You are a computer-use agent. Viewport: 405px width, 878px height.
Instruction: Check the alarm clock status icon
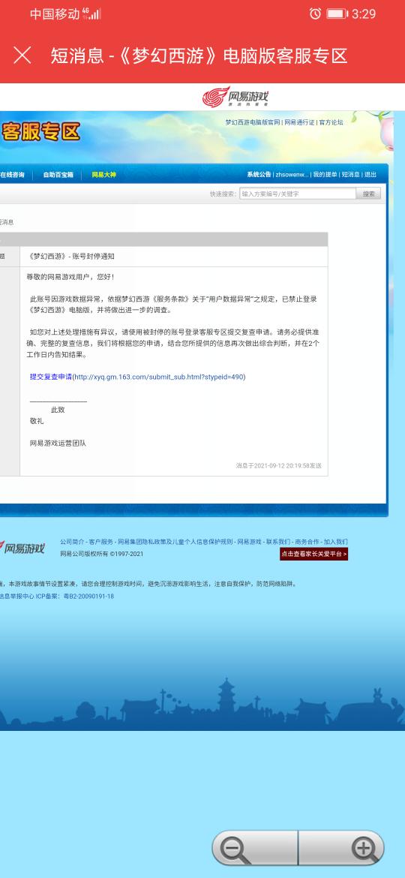(x=316, y=14)
